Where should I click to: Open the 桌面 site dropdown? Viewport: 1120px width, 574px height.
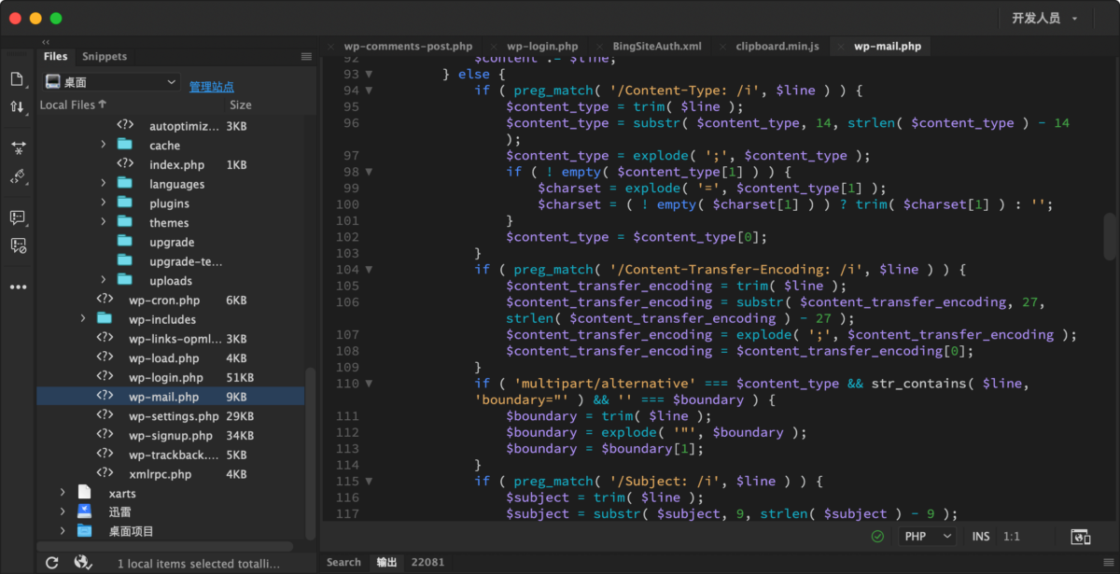pos(111,82)
